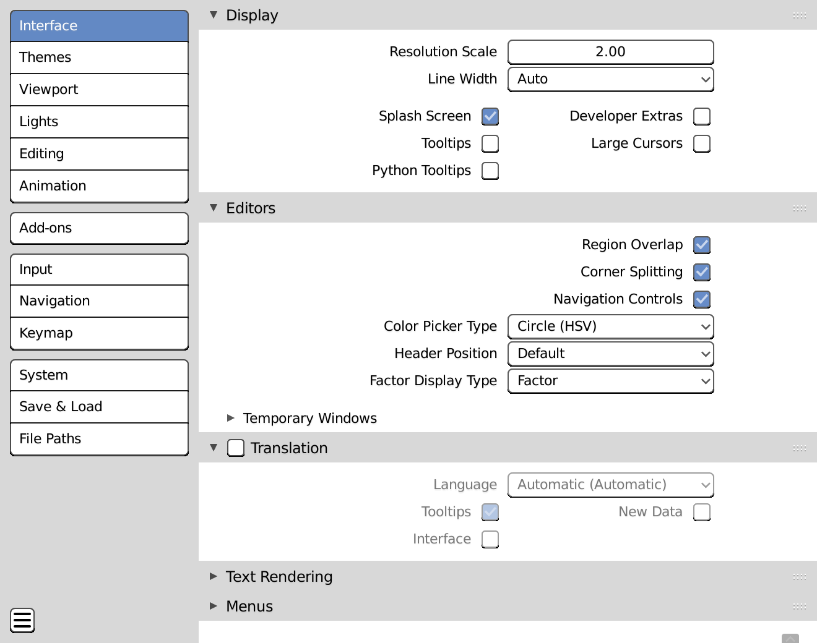Open the Header Position dropdown

[x=611, y=354]
